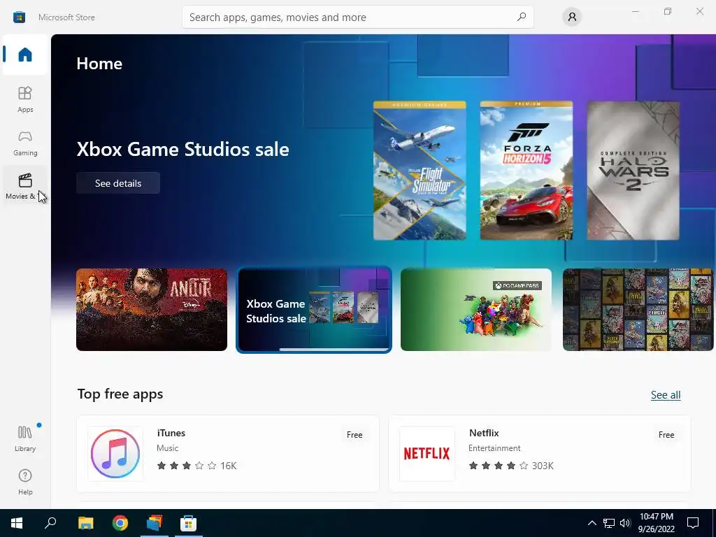Open File Explorer from the taskbar

click(85, 523)
